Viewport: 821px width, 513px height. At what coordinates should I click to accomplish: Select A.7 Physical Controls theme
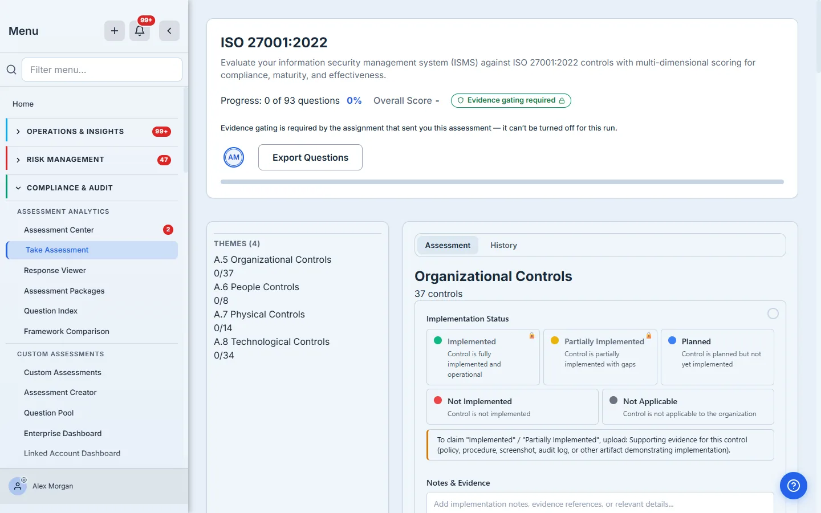point(259,315)
